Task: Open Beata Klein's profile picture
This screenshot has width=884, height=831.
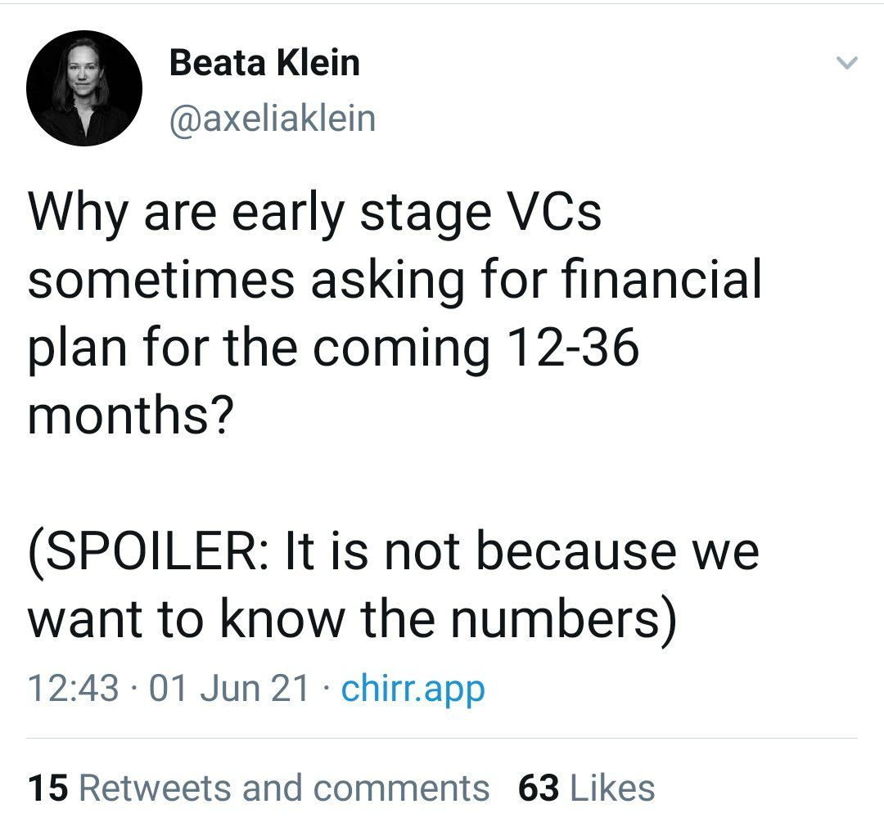Action: coord(84,88)
